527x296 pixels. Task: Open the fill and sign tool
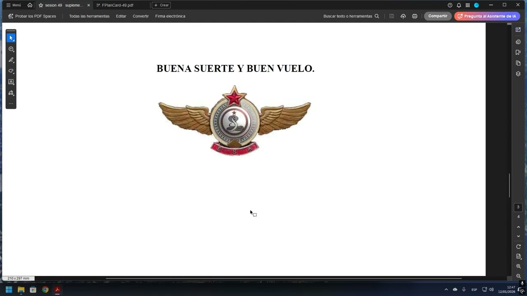pos(11,93)
